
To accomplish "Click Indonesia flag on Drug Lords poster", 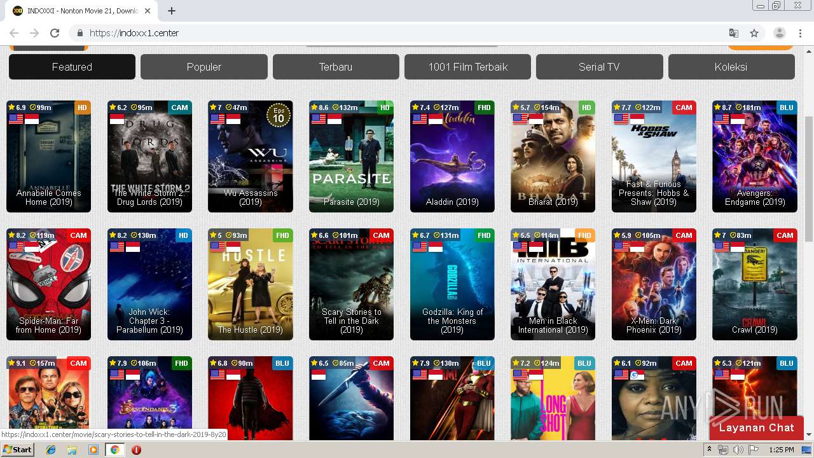I will tap(117, 119).
